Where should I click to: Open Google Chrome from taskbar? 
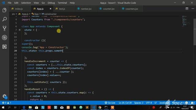[100, 107]
